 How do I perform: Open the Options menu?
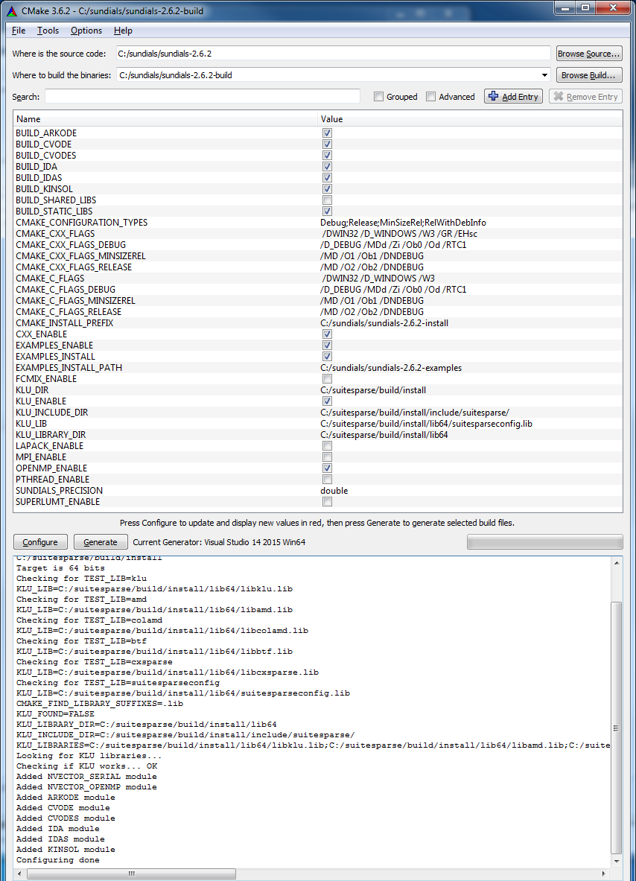pos(86,31)
